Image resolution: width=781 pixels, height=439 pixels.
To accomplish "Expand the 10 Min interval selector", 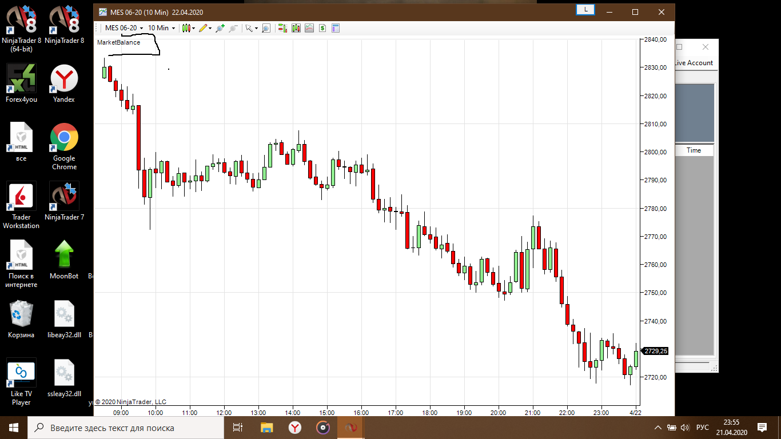I will click(x=162, y=28).
